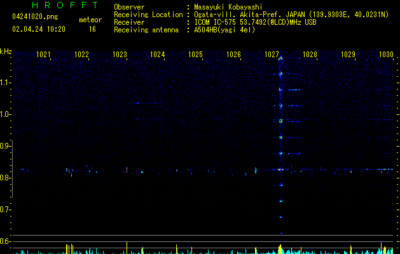The image size is (400, 254).
Task: Click frequency axis label 0.8
Action: [6, 178]
